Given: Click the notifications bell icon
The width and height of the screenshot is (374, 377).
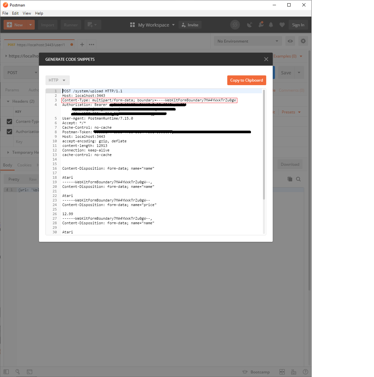Looking at the screenshot, I should point(271,24).
